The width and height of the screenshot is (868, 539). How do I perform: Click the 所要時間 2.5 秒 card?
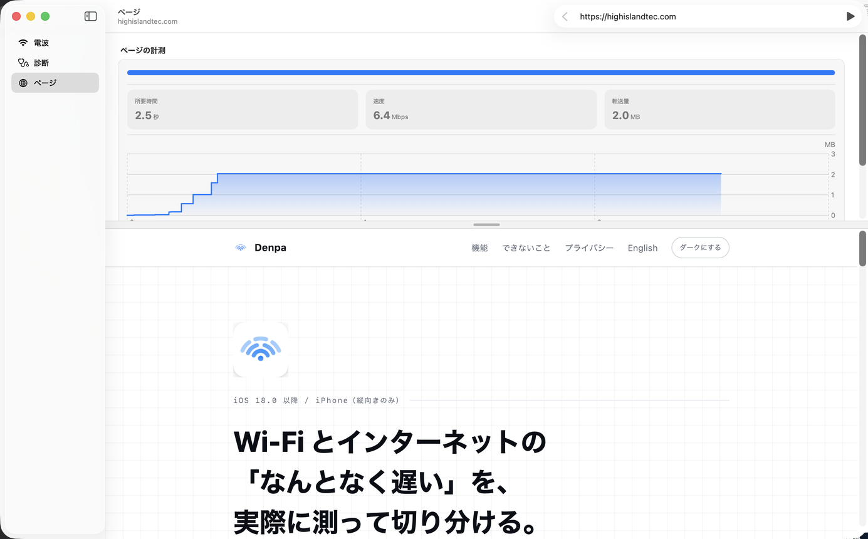(243, 110)
